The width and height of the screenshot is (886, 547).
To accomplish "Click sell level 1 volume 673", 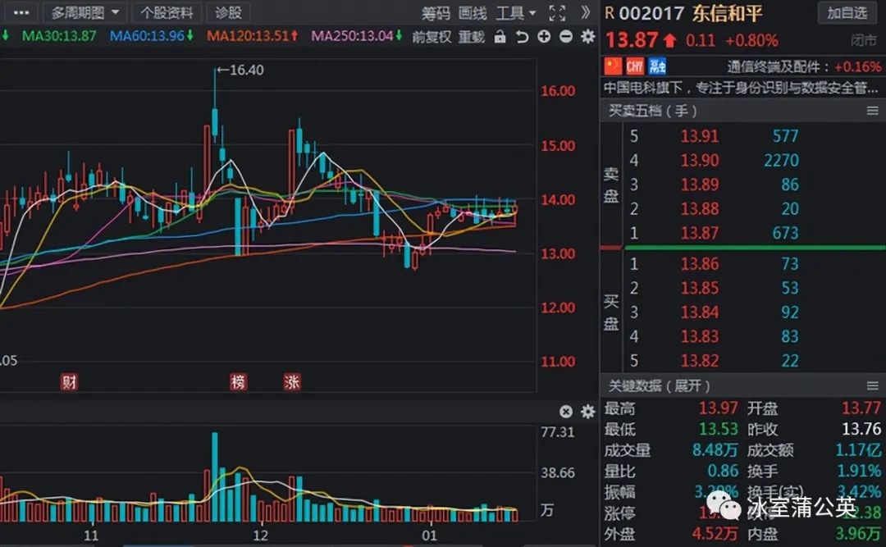I will click(785, 233).
